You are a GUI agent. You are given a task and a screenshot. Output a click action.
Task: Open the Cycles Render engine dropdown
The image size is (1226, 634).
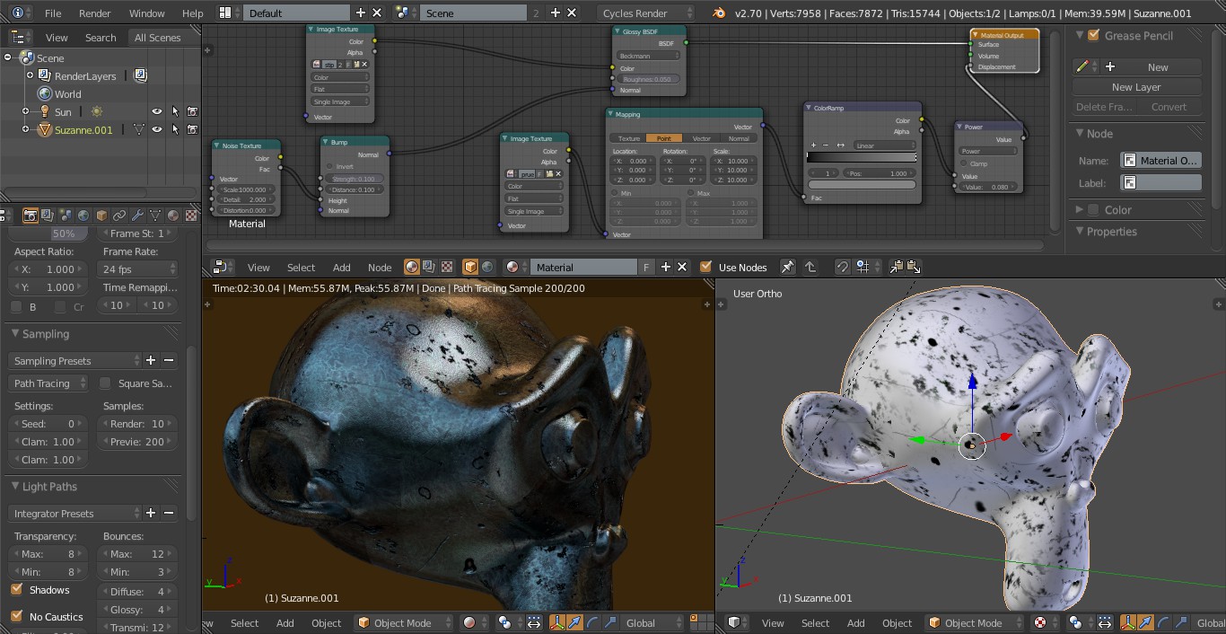pos(645,13)
